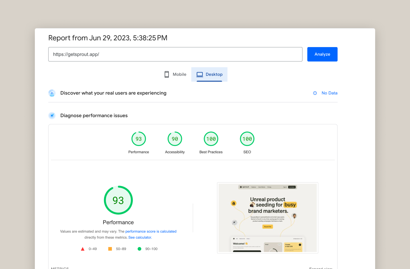Click the Desktop laptop icon
The height and width of the screenshot is (269, 410).
click(200, 74)
